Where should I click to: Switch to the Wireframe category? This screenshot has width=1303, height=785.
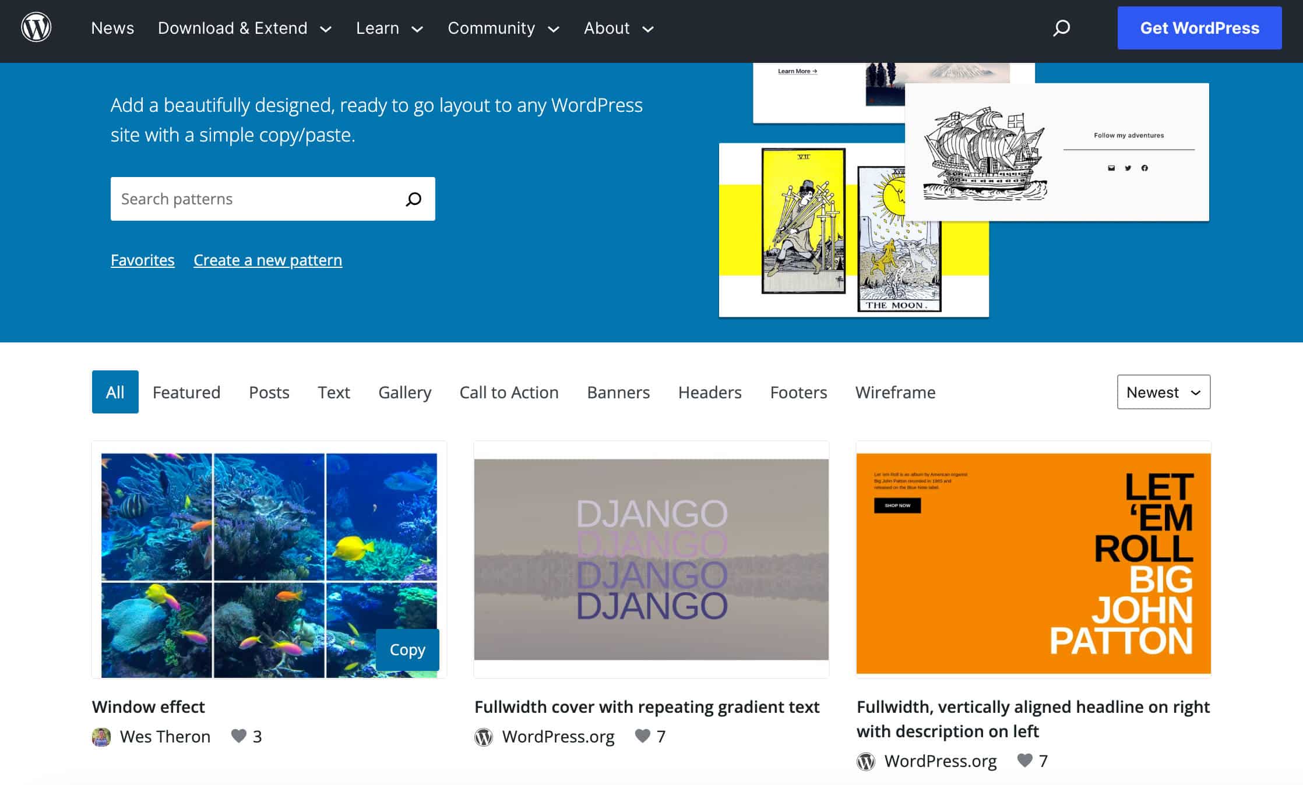click(x=895, y=392)
